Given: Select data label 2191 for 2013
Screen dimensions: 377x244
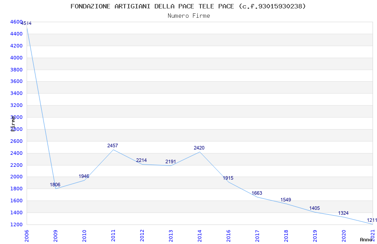Looking at the screenshot, I should click(x=170, y=161).
